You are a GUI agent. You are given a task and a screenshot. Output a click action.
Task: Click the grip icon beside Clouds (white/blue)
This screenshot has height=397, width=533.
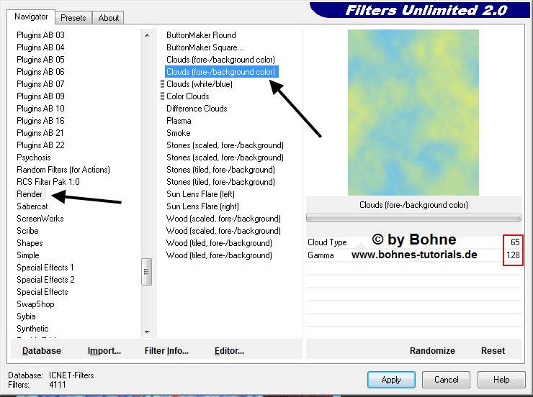[x=162, y=84]
